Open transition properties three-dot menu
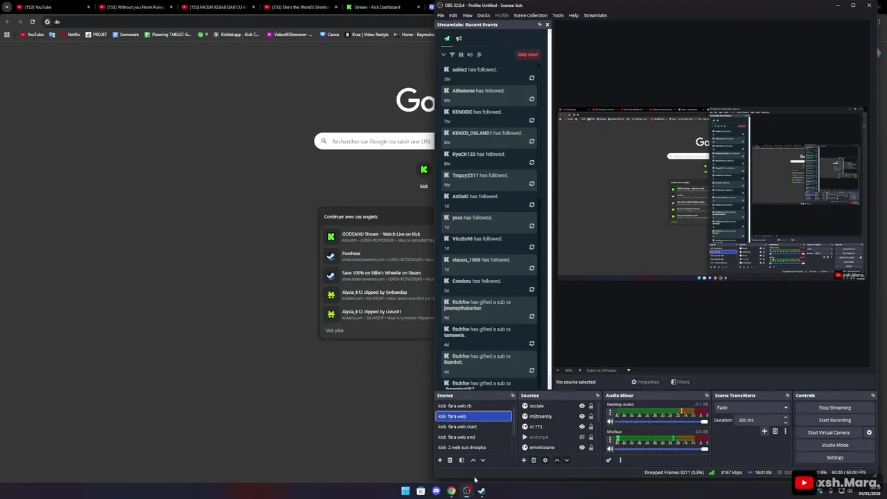The width and height of the screenshot is (887, 499). [784, 431]
